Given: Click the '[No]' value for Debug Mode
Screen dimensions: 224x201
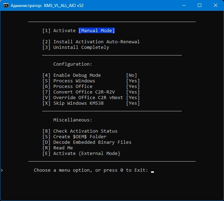Looking at the screenshot, I should tap(132, 75).
